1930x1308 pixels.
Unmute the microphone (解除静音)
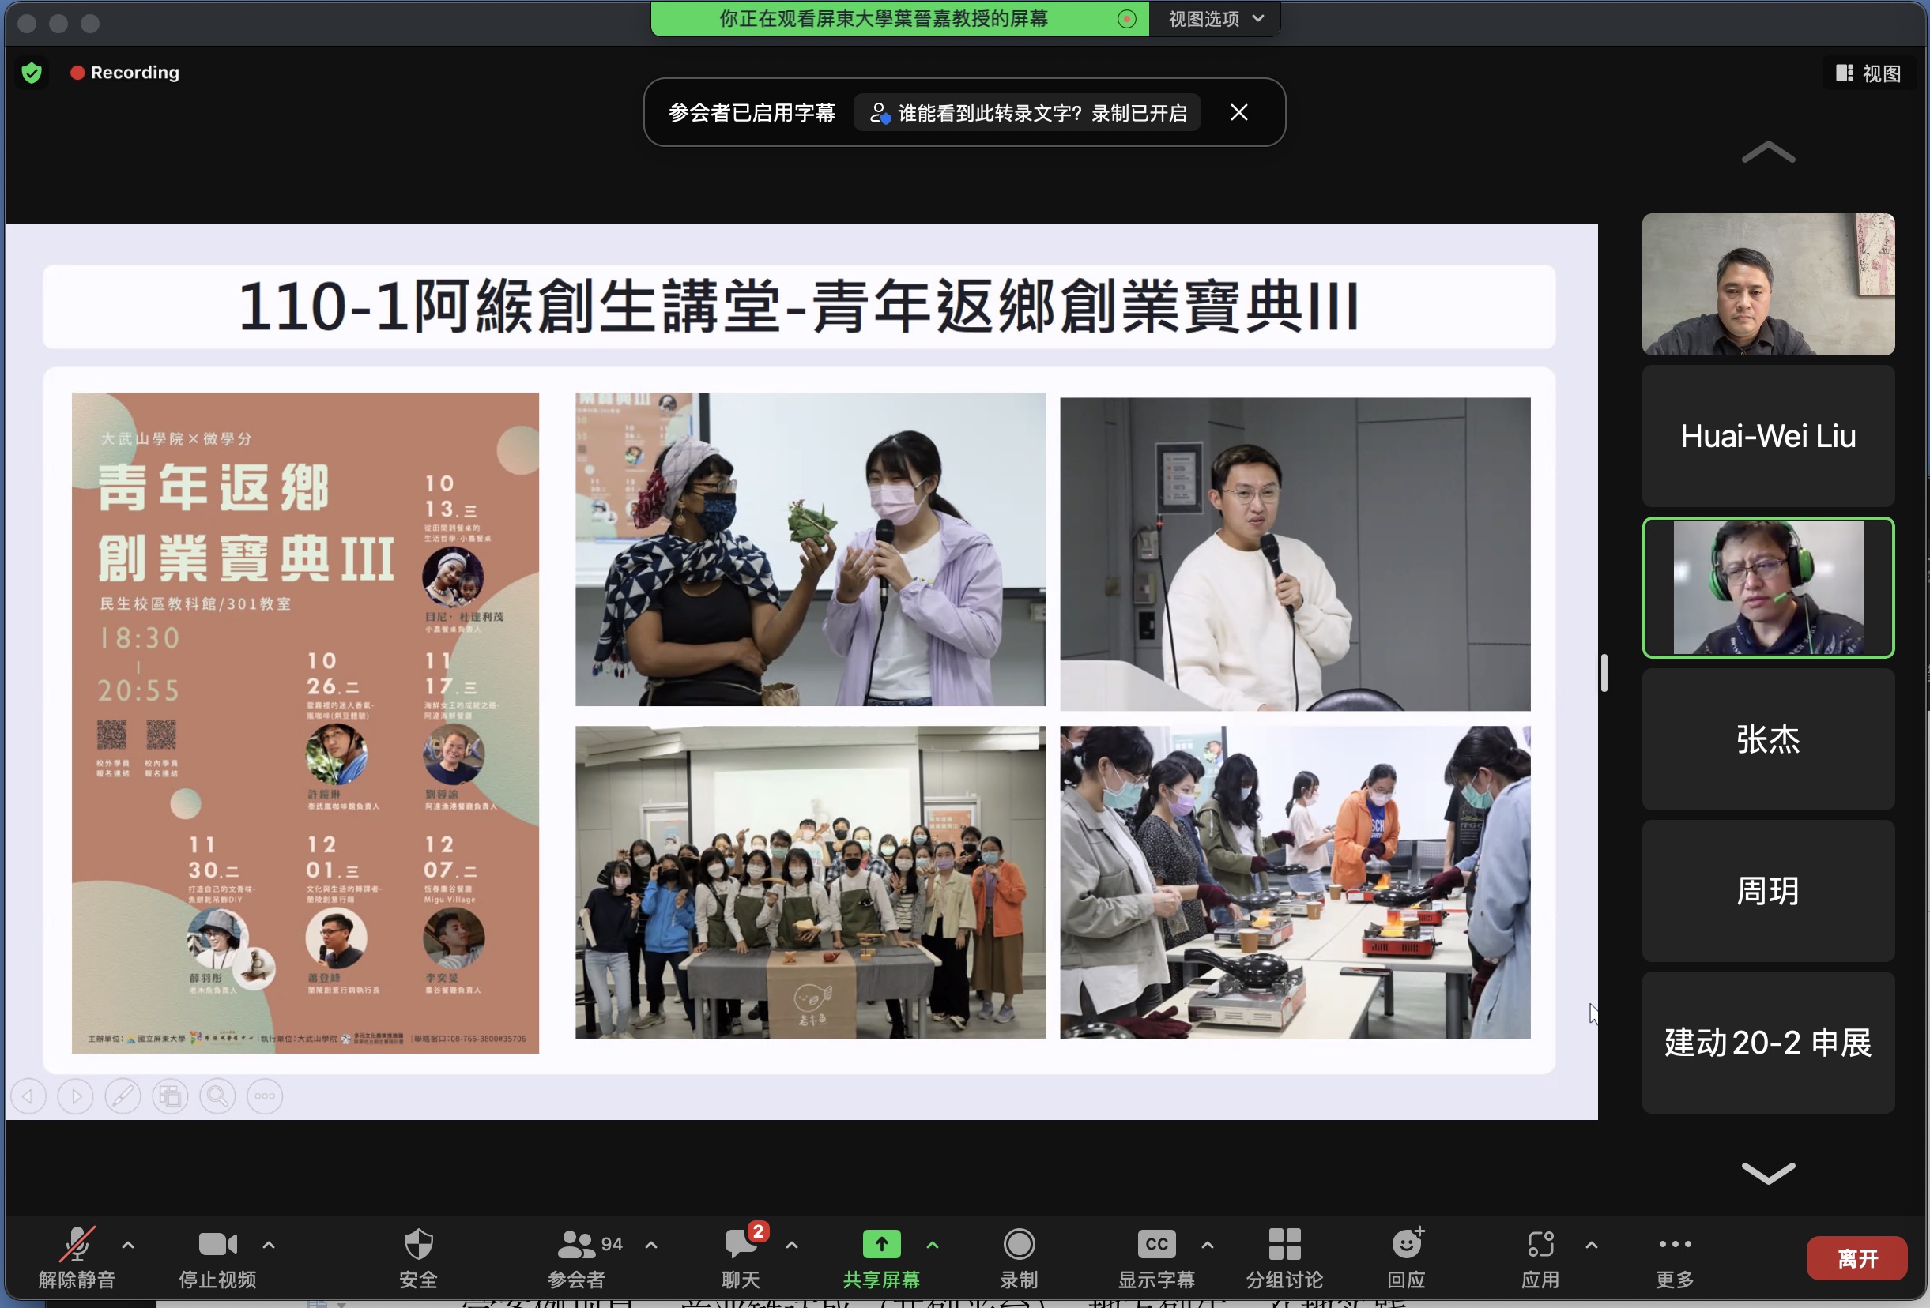point(77,1244)
